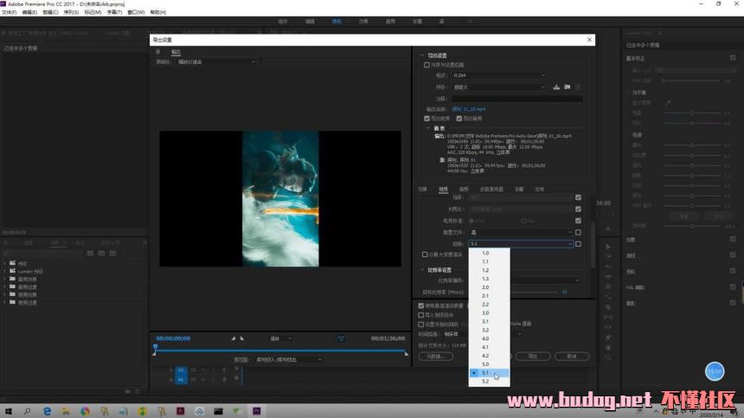Click the comments input field

pos(517,99)
